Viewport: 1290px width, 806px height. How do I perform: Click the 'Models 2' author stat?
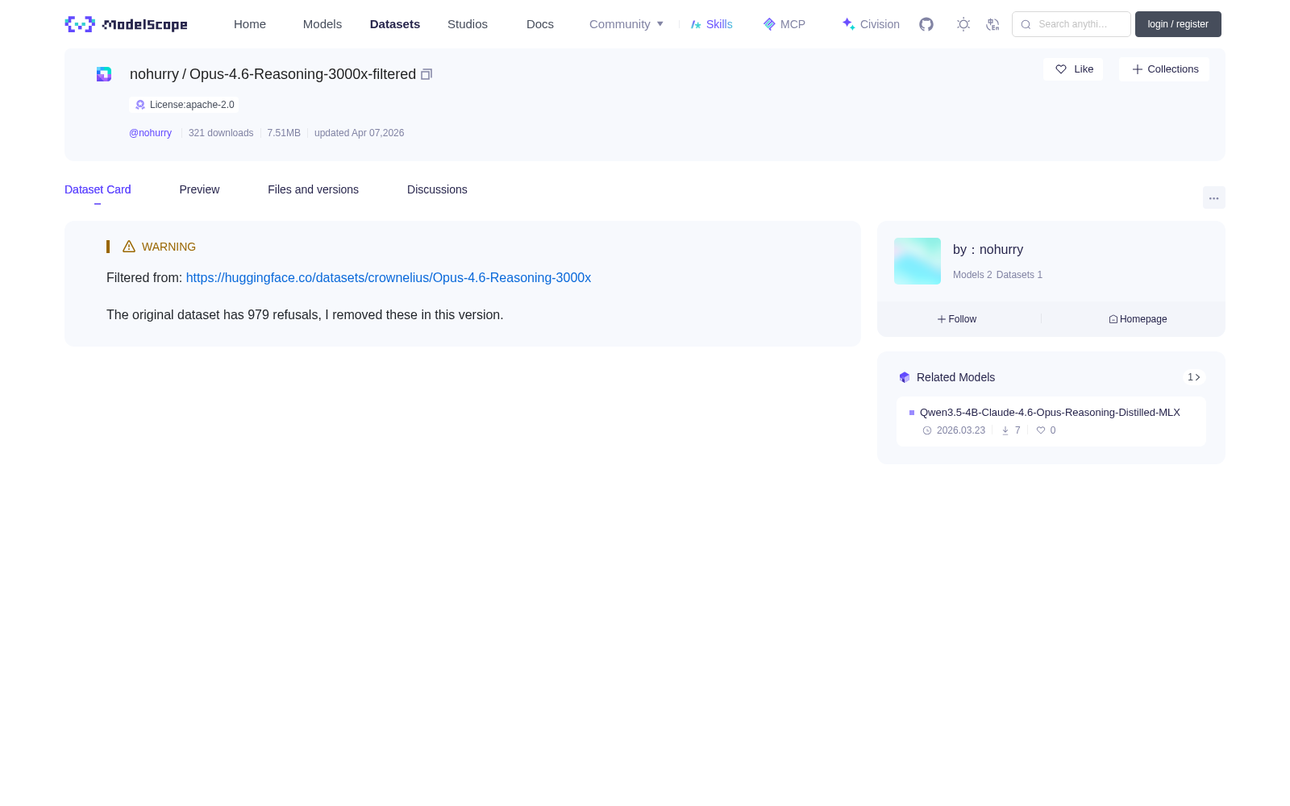(972, 275)
